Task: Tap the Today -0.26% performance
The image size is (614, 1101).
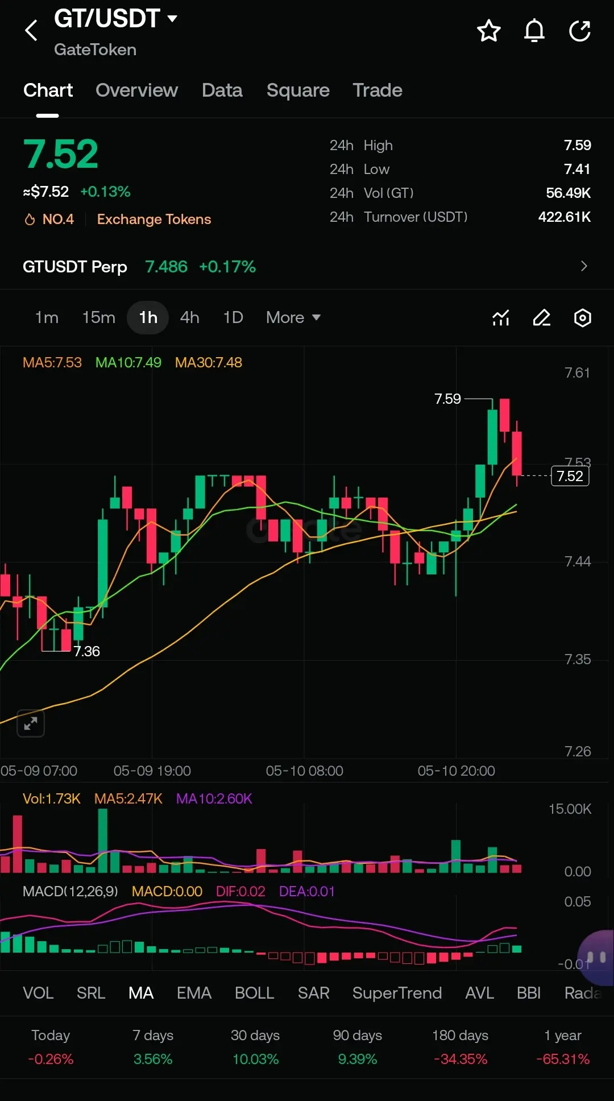Action: click(51, 1047)
